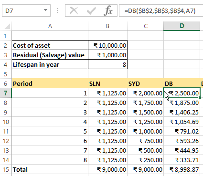Open the Insert Function fx dialog
The image size is (203, 176).
point(108,10)
